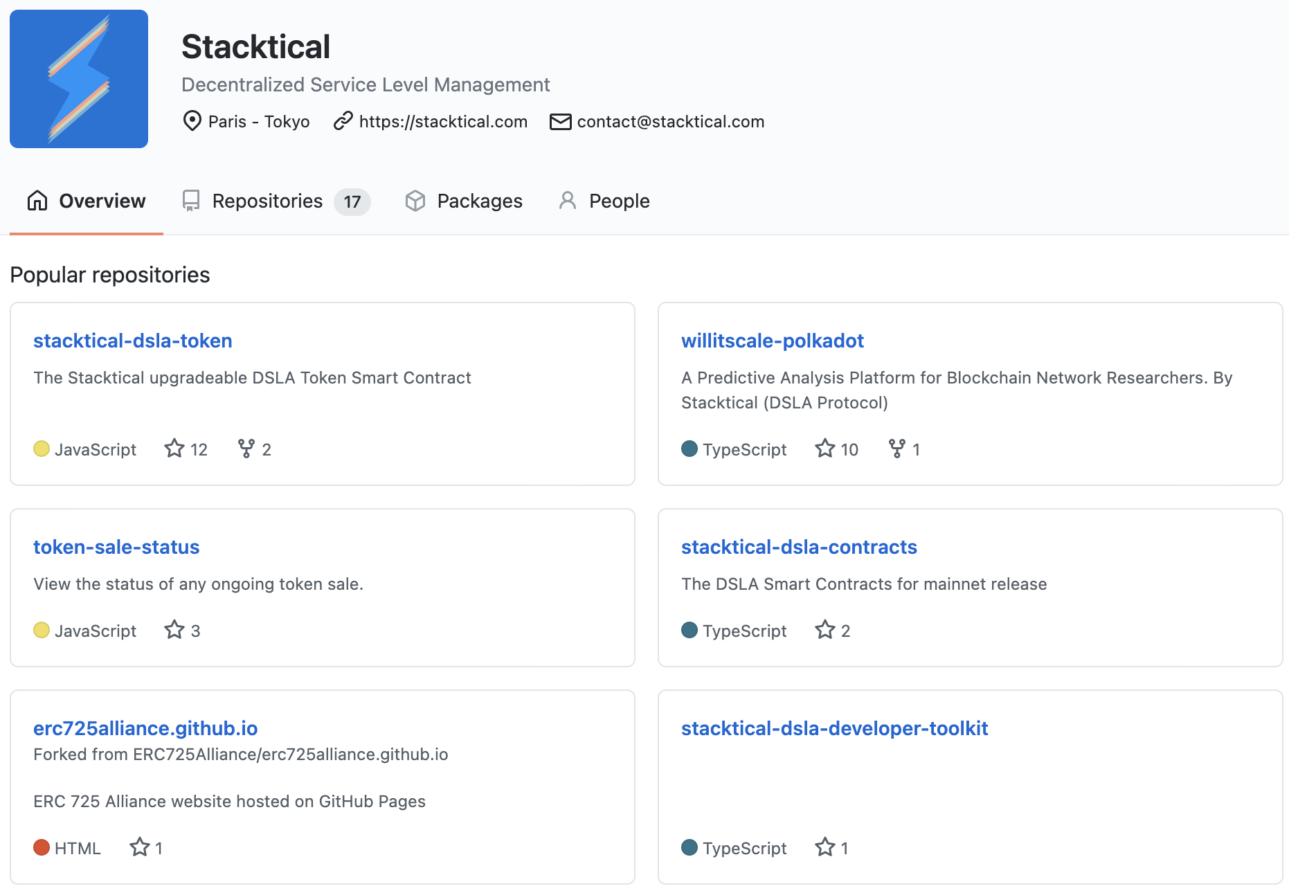Open the Repositories tab
This screenshot has width=1289, height=893.
pos(276,201)
